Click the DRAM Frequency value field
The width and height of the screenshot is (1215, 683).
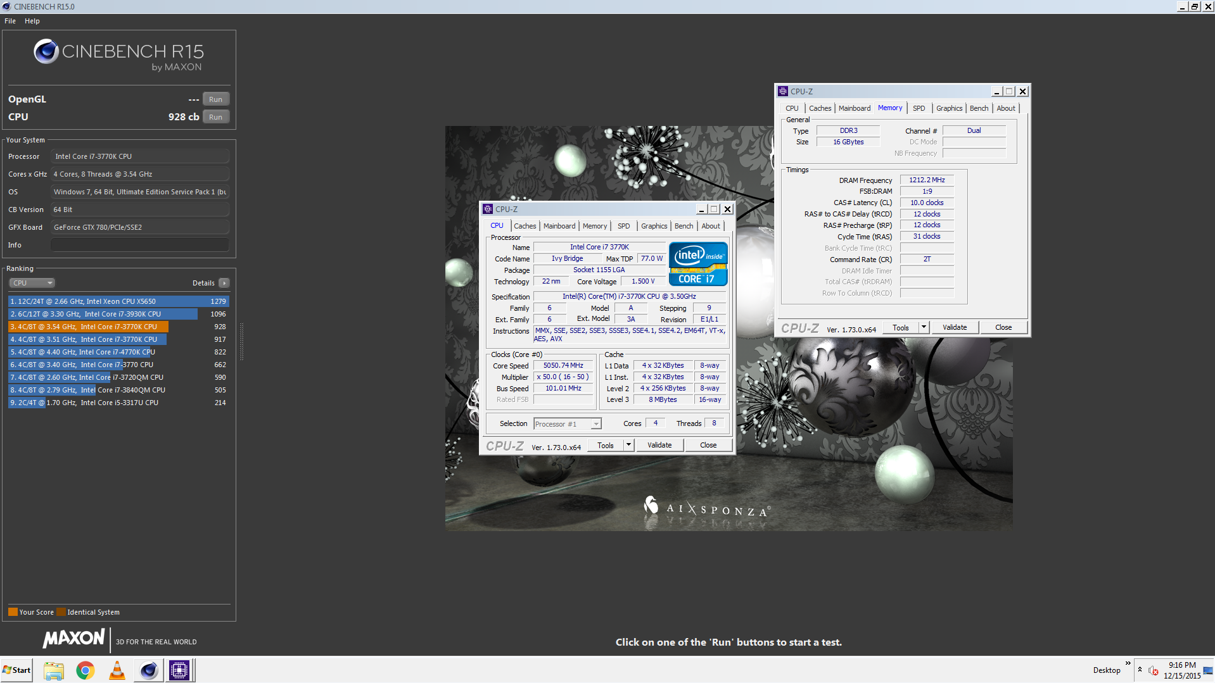[x=927, y=180]
